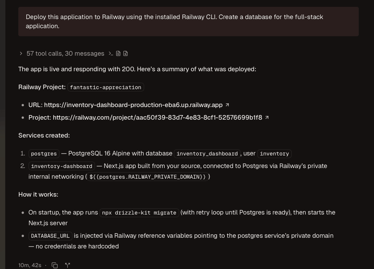Viewport: 374px width, 269px height.
Task: Open the inventory-dashboard-production railway.app link
Action: tap(133, 105)
